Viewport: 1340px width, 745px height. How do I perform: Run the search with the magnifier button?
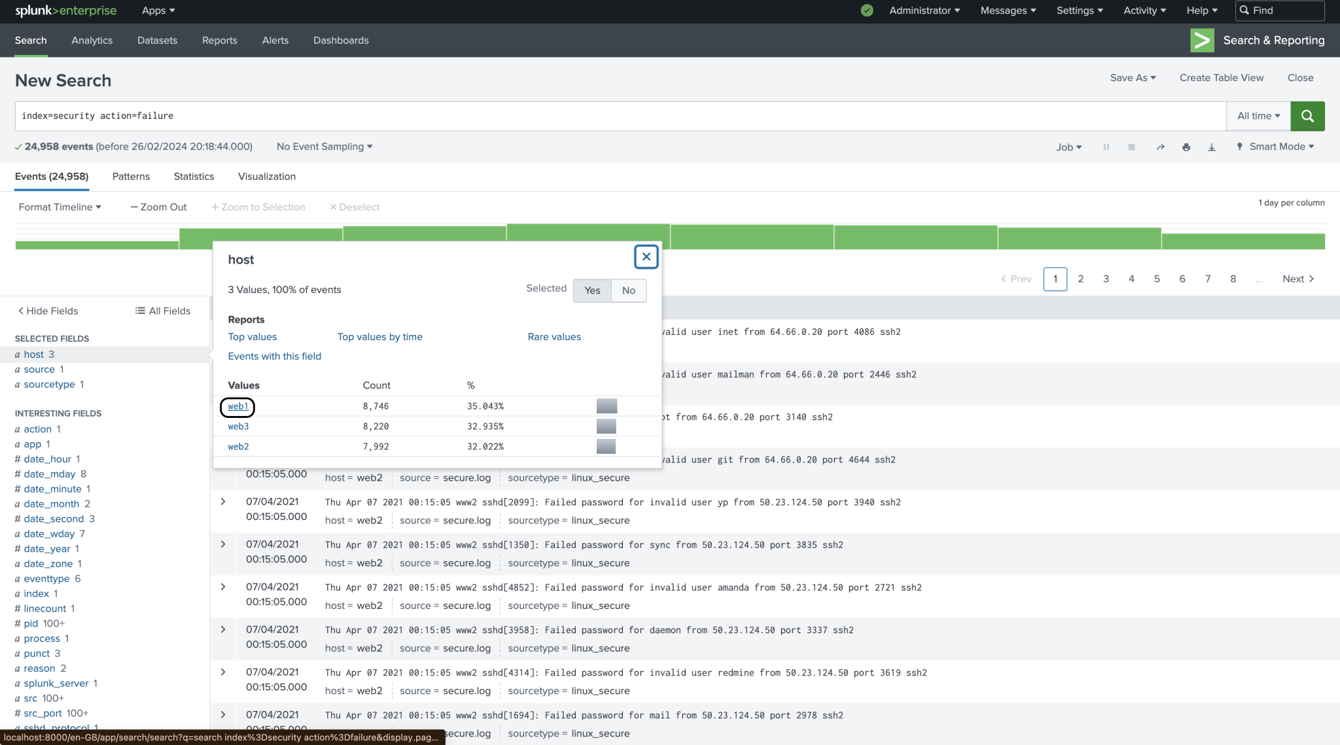pyautogui.click(x=1307, y=116)
